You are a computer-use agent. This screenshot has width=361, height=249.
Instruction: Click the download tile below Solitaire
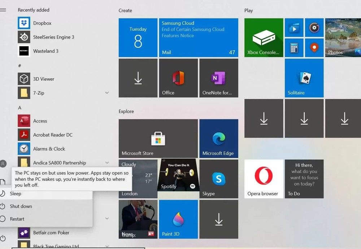tap(304, 118)
